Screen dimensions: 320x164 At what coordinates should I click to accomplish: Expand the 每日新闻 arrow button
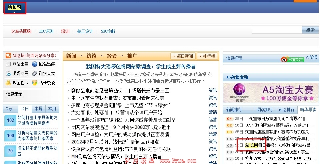coord(183,56)
